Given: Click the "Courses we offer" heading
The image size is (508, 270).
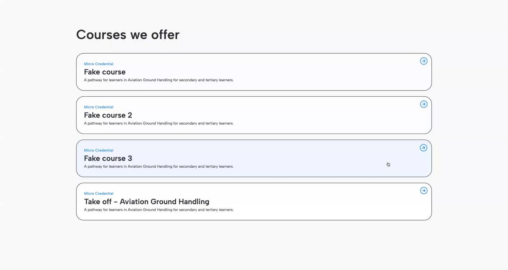Looking at the screenshot, I should tap(128, 34).
